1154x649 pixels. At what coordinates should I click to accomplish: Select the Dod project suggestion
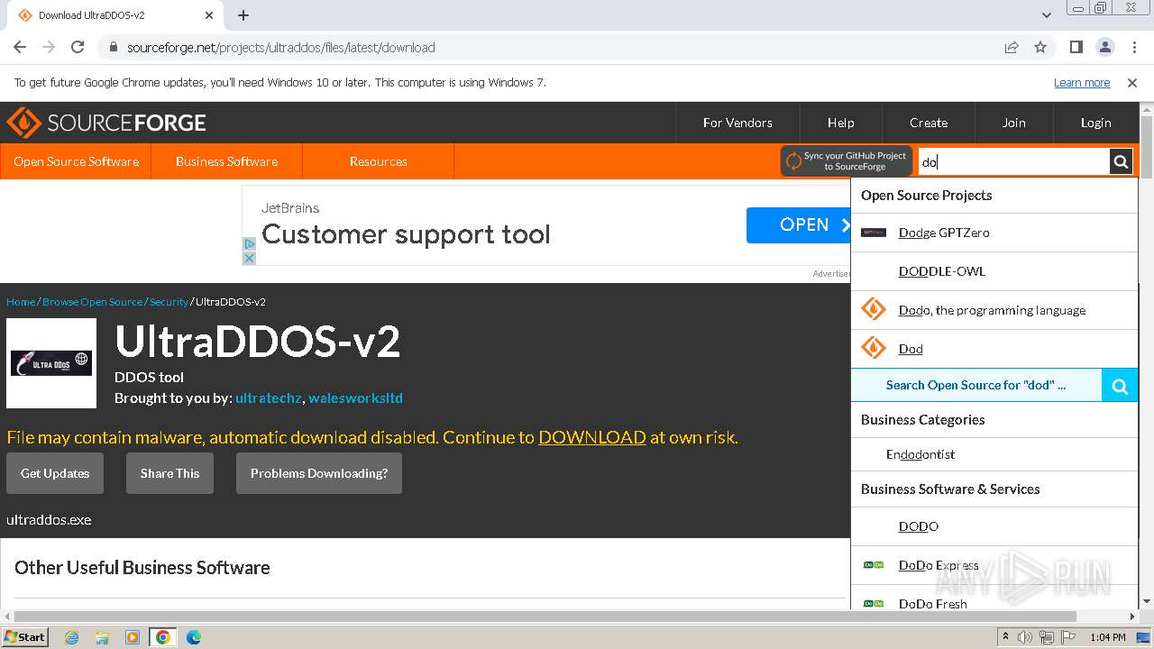tap(994, 349)
